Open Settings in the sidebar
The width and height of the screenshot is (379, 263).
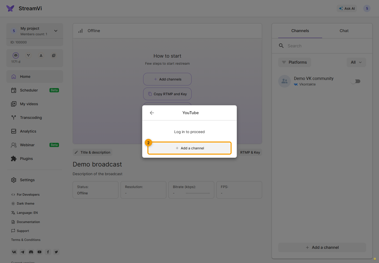pyautogui.click(x=35, y=180)
